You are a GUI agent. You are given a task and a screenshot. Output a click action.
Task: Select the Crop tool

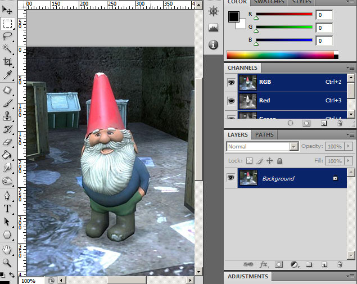click(x=7, y=62)
